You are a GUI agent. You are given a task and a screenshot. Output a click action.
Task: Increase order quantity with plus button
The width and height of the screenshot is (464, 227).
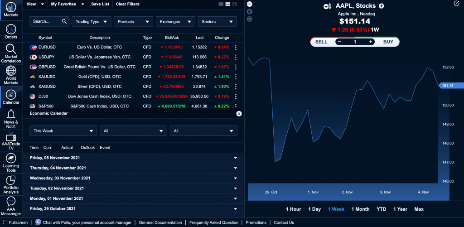point(371,42)
